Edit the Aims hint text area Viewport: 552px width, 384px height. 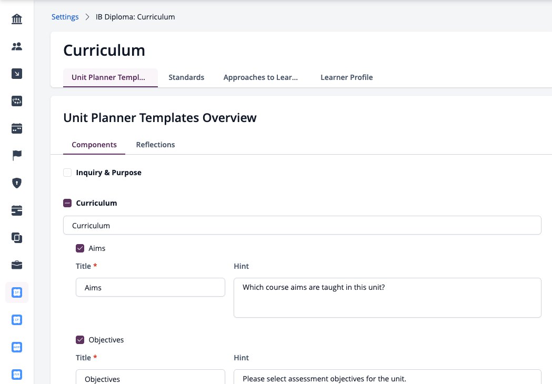(x=387, y=298)
